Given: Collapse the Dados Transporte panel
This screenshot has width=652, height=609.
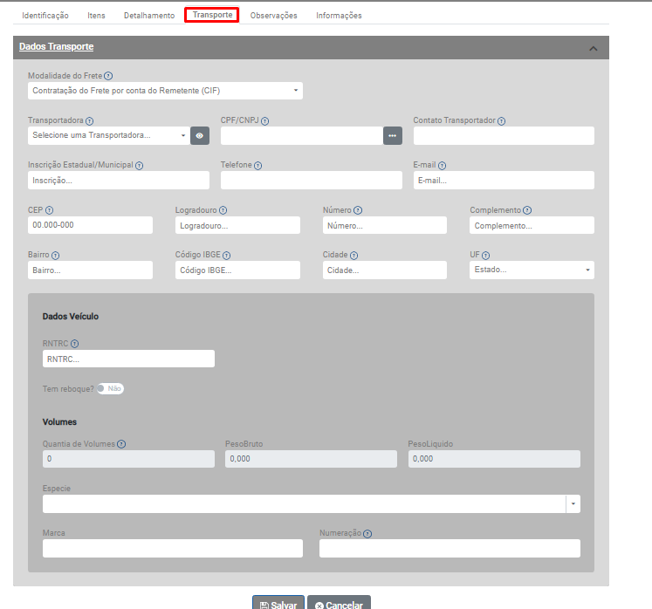Looking at the screenshot, I should 594,48.
